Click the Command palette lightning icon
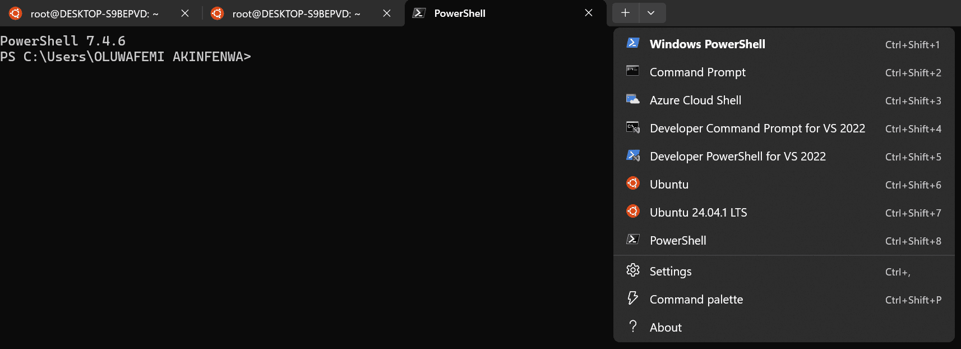The height and width of the screenshot is (349, 961). tap(632, 299)
